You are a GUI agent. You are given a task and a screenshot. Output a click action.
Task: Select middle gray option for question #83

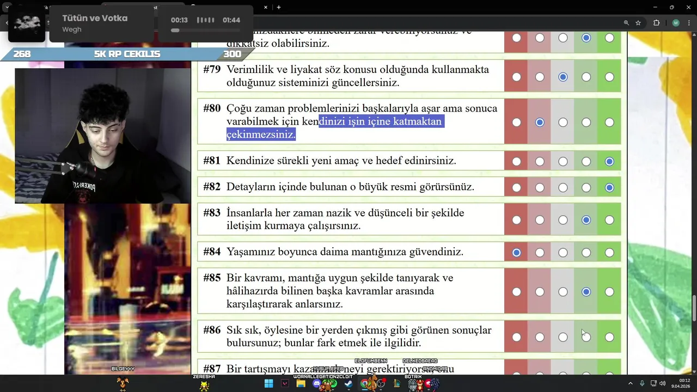[563, 220]
